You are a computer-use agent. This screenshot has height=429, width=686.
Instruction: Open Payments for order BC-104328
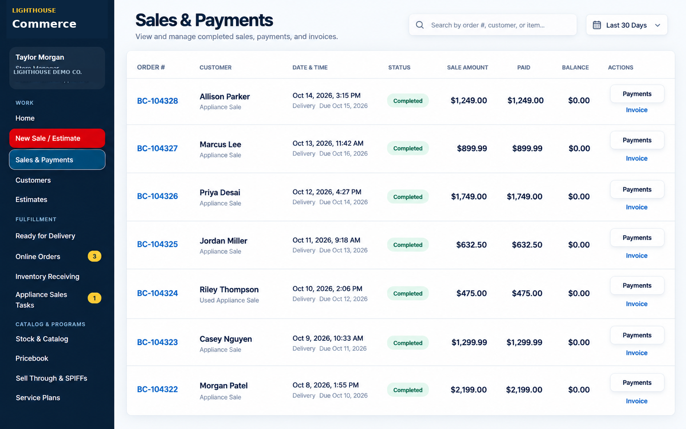coord(637,94)
